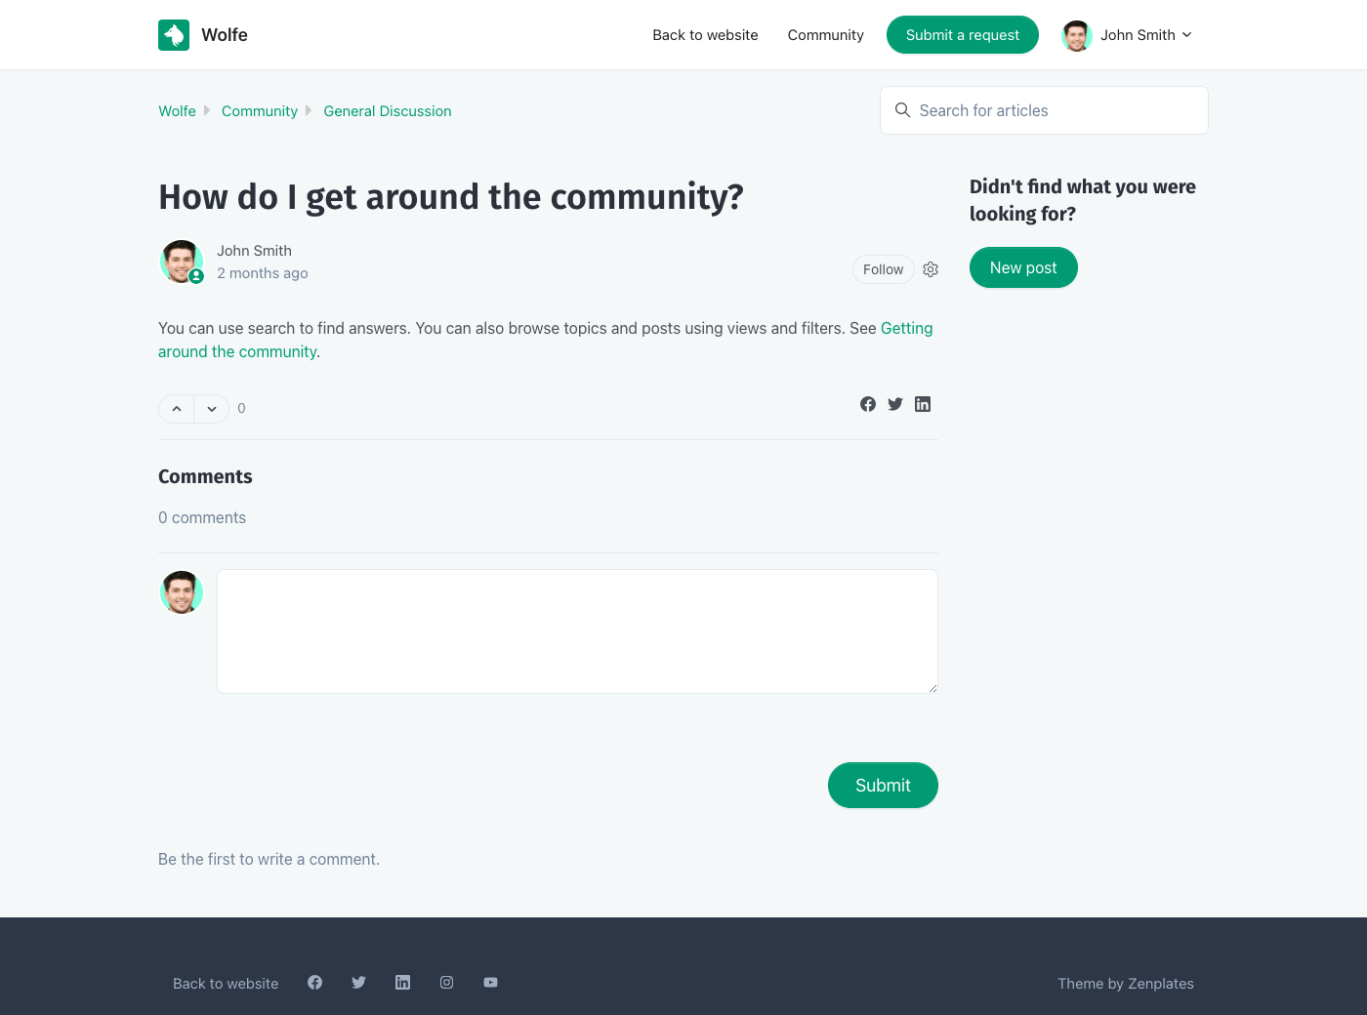Click into the comment text area
This screenshot has height=1015, width=1367.
point(577,631)
